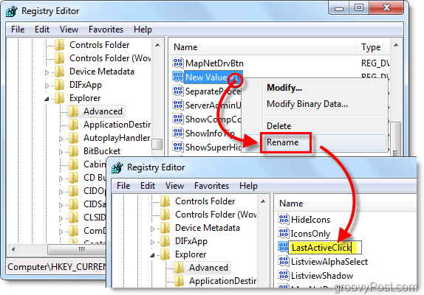
Task: Click the New Value #1 binary icon
Action: [178, 77]
